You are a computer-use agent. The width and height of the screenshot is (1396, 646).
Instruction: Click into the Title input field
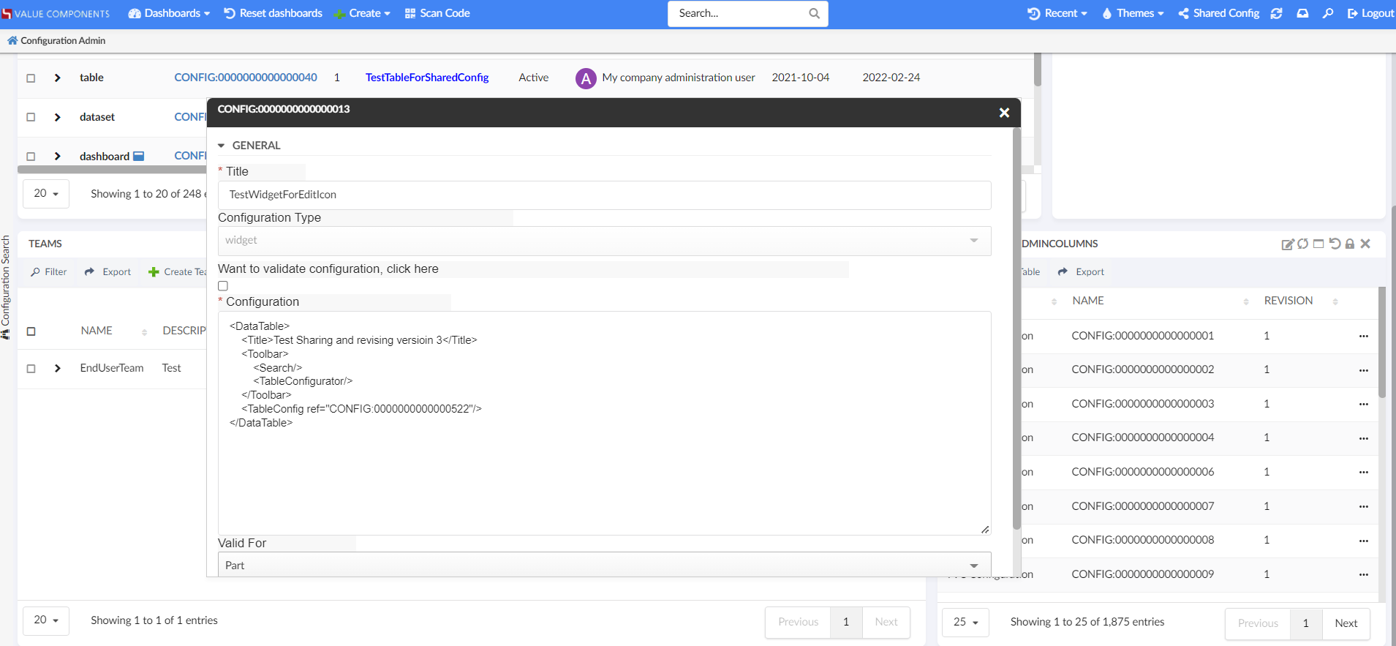click(x=604, y=195)
